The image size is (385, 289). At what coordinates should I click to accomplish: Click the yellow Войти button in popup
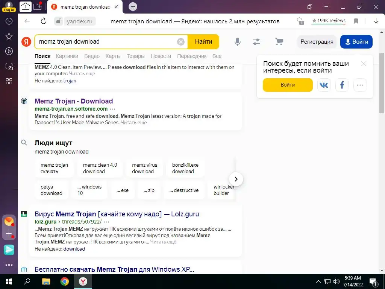click(x=288, y=85)
